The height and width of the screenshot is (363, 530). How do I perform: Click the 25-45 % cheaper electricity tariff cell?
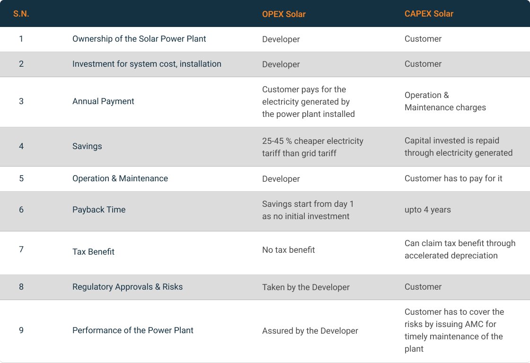(313, 147)
